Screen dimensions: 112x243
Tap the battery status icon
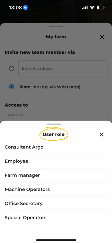tap(100, 8)
